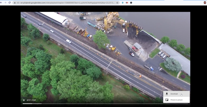The width and height of the screenshot is (207, 107).
Task: Go back to the previous page
Action: (x=2, y=2)
